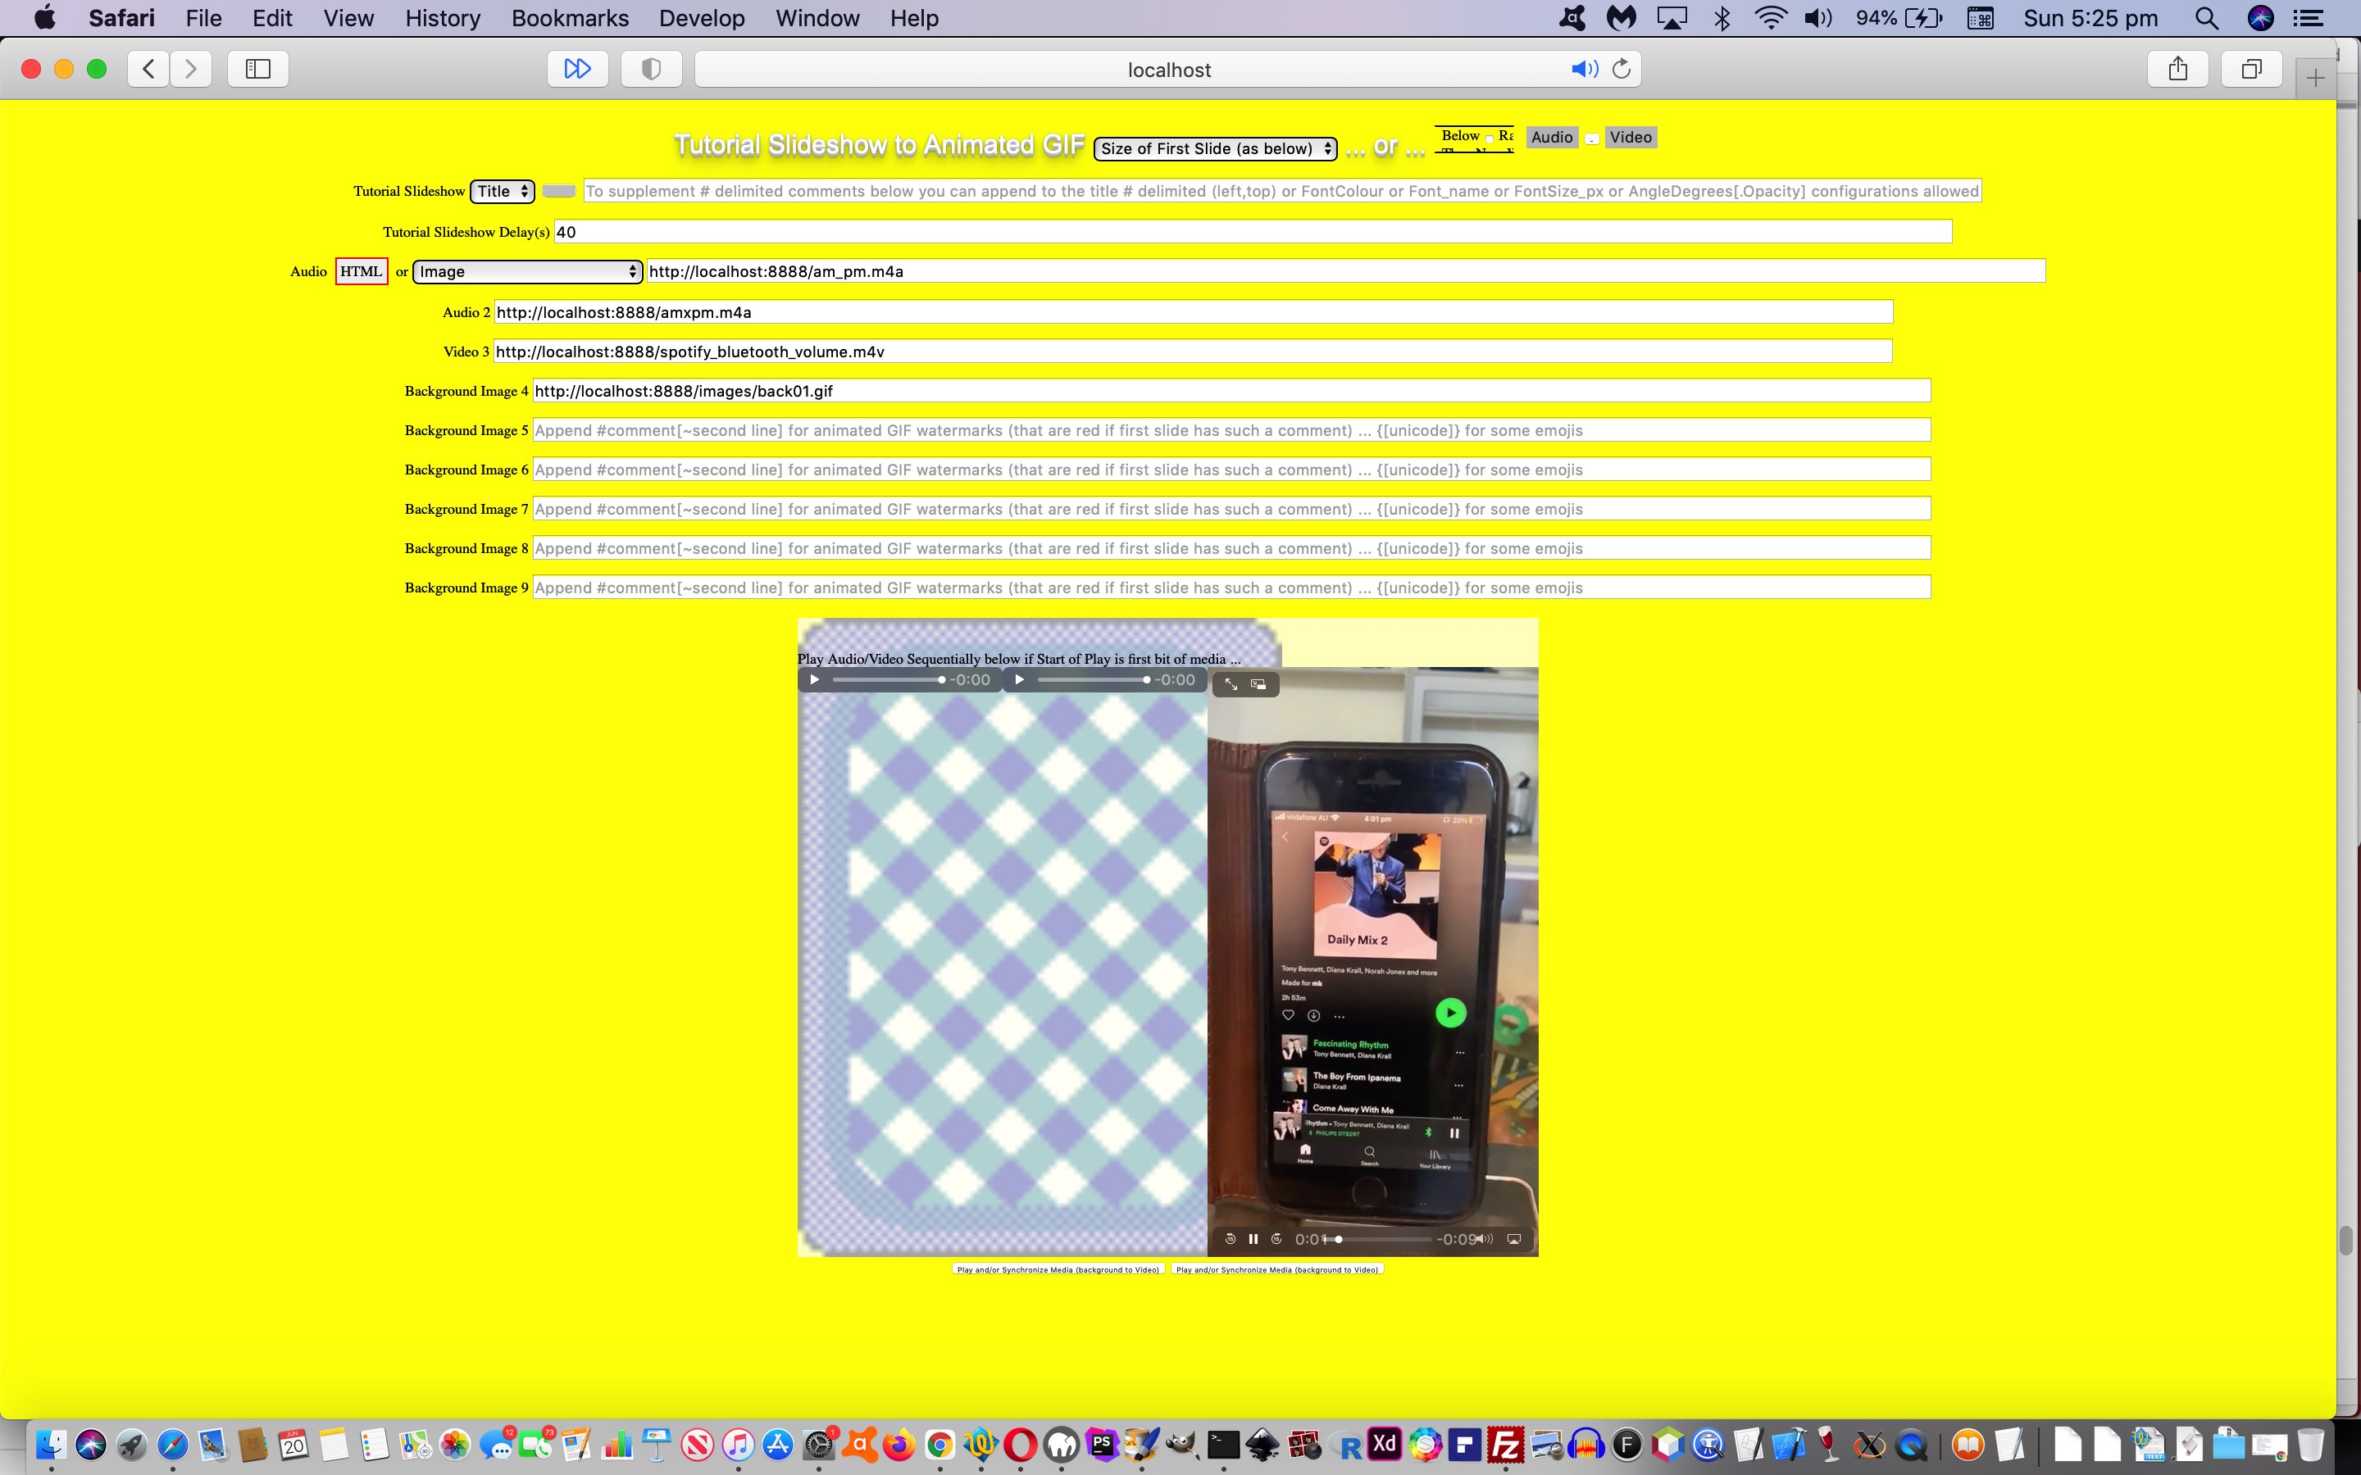Open the Tutorial Slideshow Title dropdown

(502, 190)
